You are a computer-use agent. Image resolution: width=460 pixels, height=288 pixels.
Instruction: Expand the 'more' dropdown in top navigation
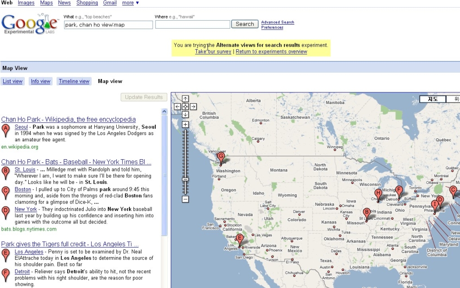(131, 3)
